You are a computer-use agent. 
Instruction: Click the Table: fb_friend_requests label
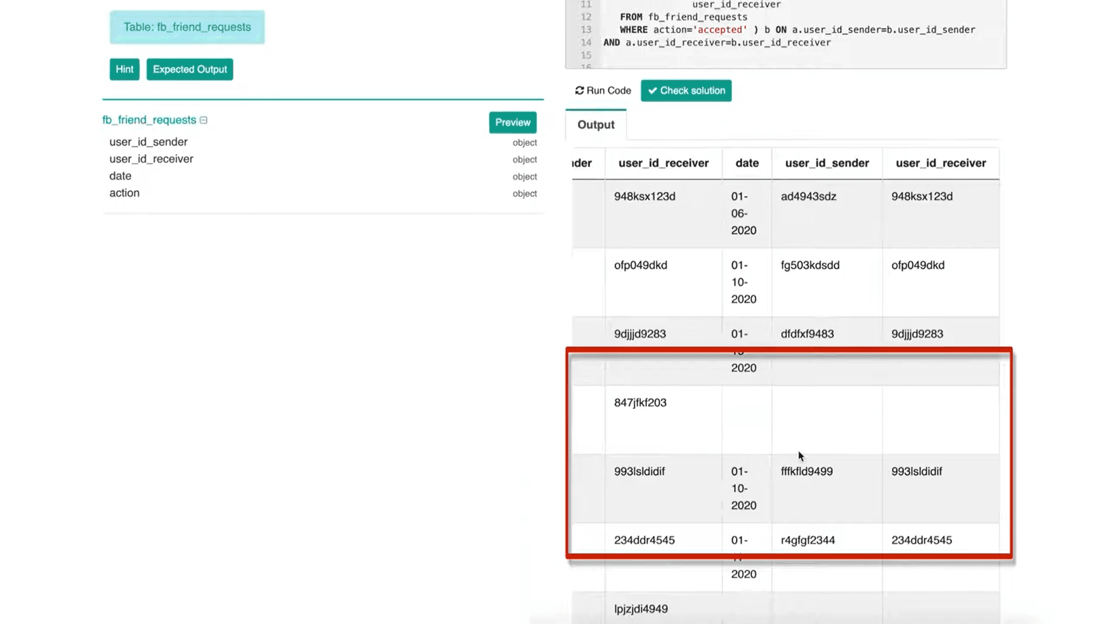(x=187, y=27)
